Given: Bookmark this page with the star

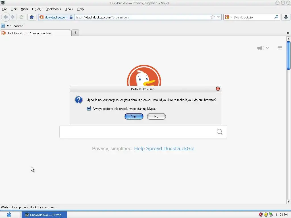Looking at the screenshot, I should coord(213,17).
